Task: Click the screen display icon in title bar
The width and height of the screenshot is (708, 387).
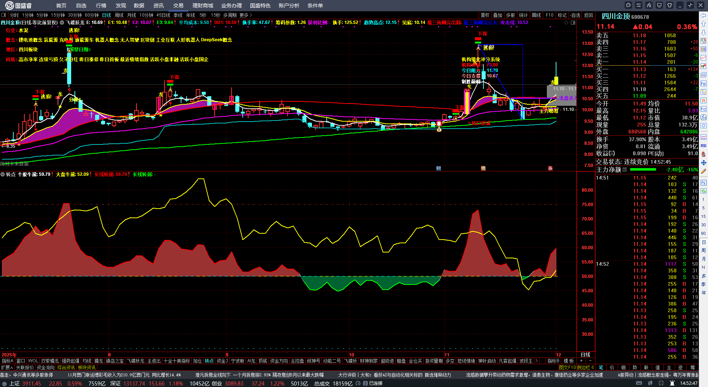Action: [659, 5]
